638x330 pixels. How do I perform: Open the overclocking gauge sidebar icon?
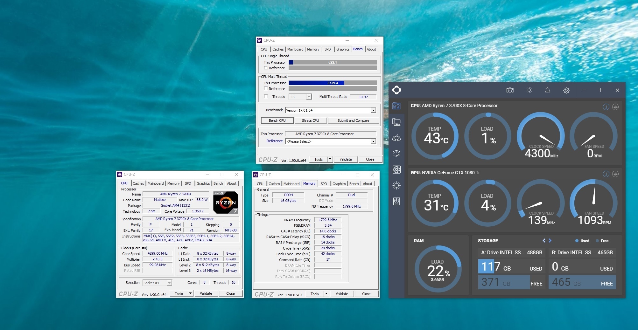(x=396, y=154)
